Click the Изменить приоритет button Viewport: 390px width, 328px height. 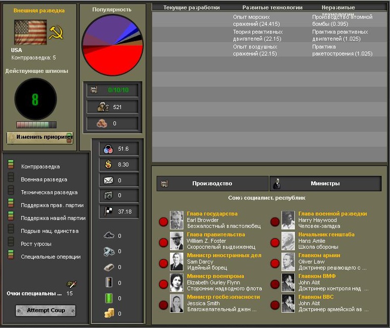click(40, 138)
